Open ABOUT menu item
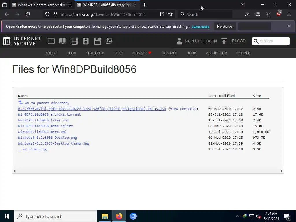Screen dimensions: 296x222 tap(51, 53)
